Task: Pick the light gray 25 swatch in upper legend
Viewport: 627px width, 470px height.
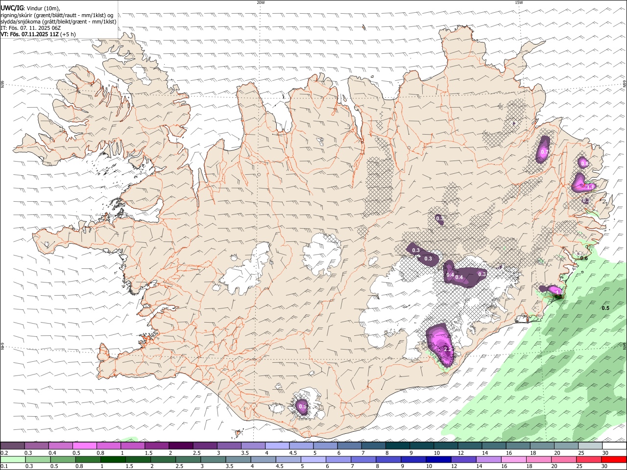Action: (590, 446)
